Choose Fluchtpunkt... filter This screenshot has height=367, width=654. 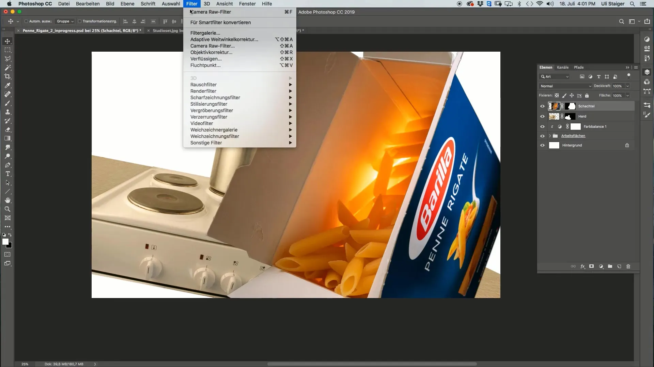point(239,65)
